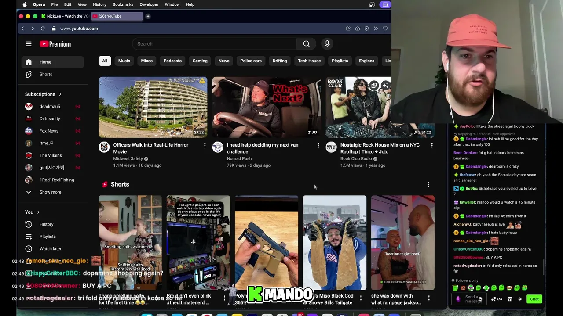Viewport: 563px width, 316px height.
Task: Select the Tech House filter chip
Action: 309,61
